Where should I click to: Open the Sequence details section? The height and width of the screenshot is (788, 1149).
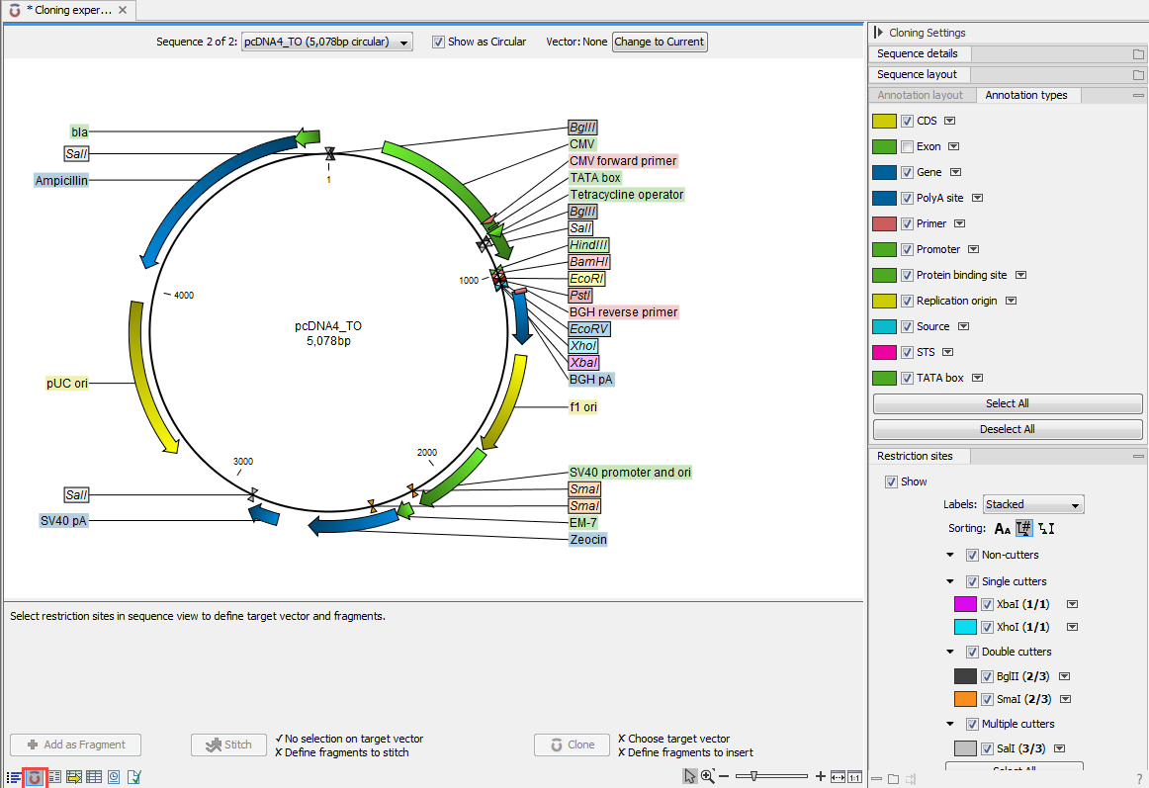point(918,53)
